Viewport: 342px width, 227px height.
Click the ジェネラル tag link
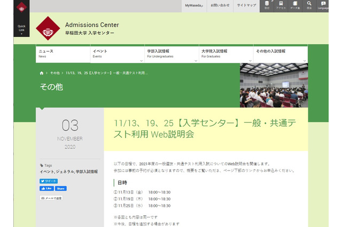click(x=65, y=172)
